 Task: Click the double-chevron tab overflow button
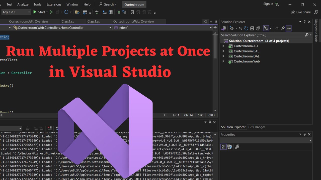[206, 21]
